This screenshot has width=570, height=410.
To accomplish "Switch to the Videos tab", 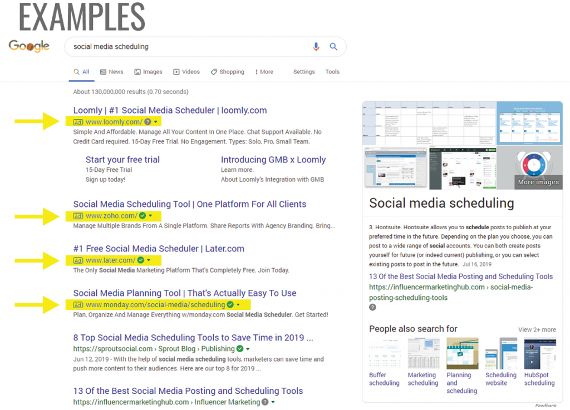I will click(186, 72).
